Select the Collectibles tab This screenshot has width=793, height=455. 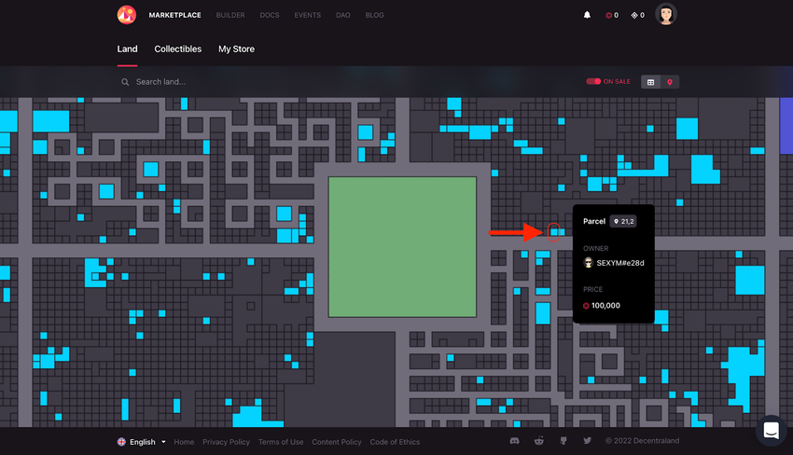tap(178, 49)
